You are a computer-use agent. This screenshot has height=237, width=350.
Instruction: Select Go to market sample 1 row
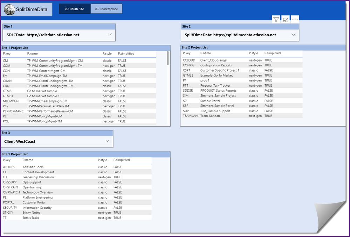pos(79,96)
